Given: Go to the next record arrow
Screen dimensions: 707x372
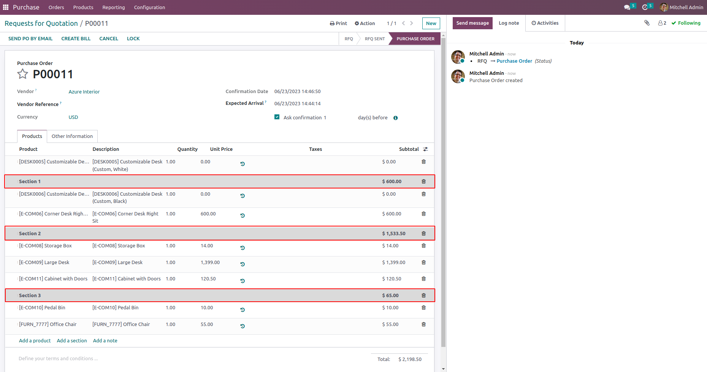Looking at the screenshot, I should tap(412, 23).
